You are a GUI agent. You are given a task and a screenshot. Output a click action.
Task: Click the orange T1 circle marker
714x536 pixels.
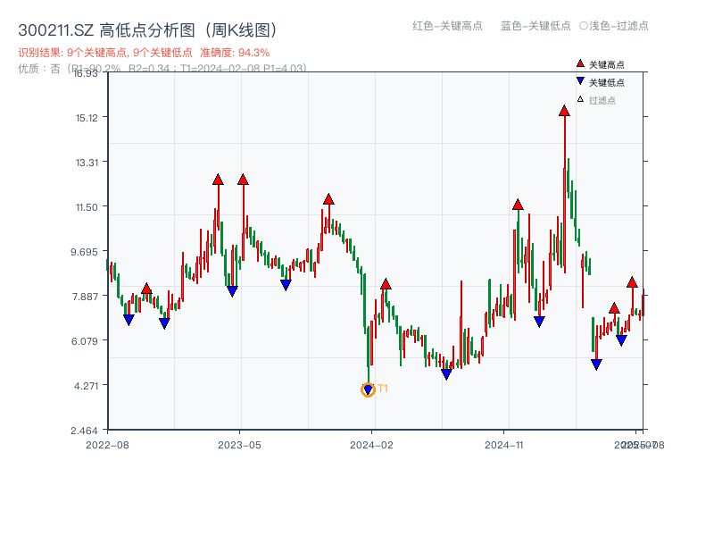(x=368, y=389)
